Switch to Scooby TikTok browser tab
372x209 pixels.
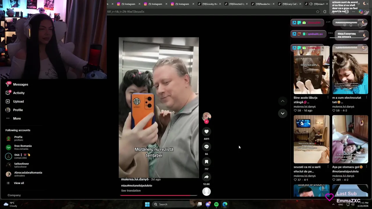[x=209, y=4]
